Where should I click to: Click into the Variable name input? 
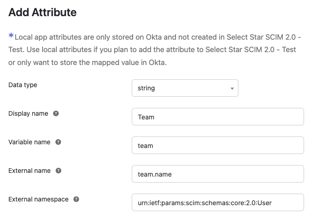coord(218,146)
